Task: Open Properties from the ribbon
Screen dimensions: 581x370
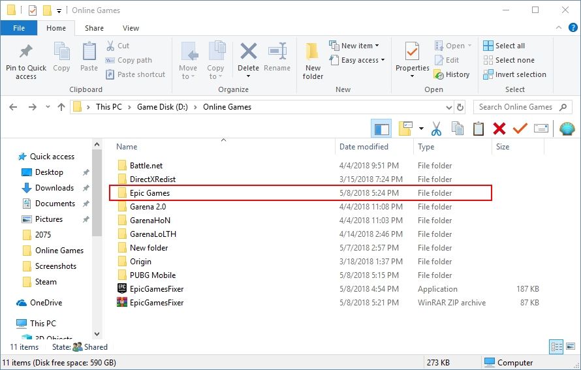Action: [412, 55]
